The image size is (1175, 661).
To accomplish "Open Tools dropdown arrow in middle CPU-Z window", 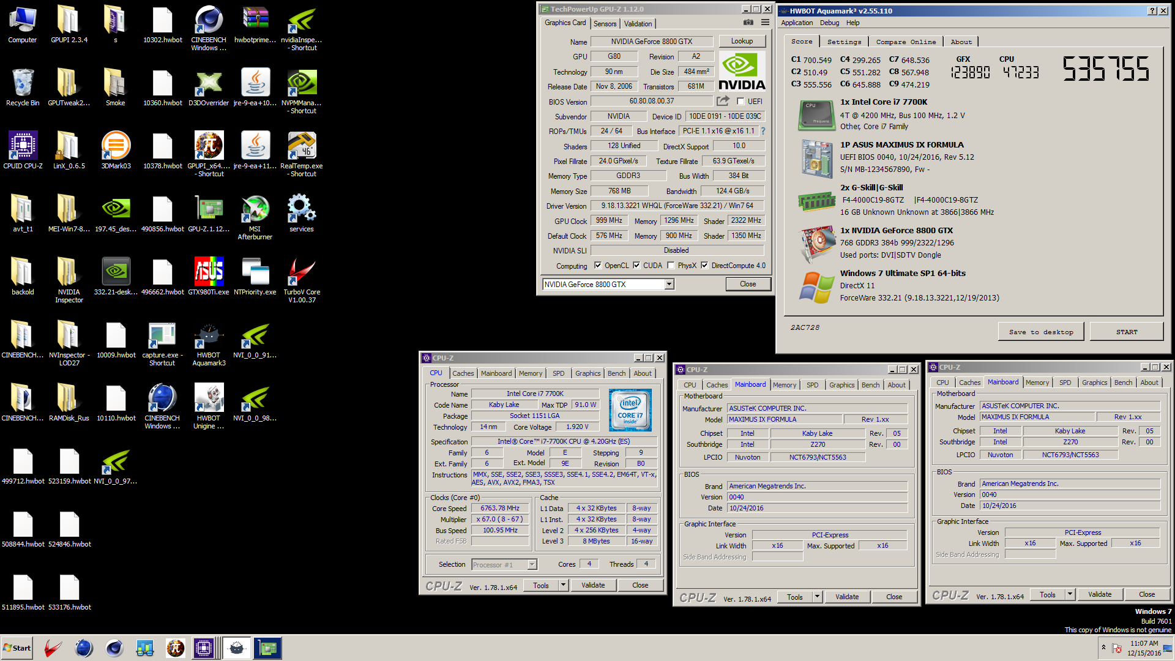I will (817, 597).
